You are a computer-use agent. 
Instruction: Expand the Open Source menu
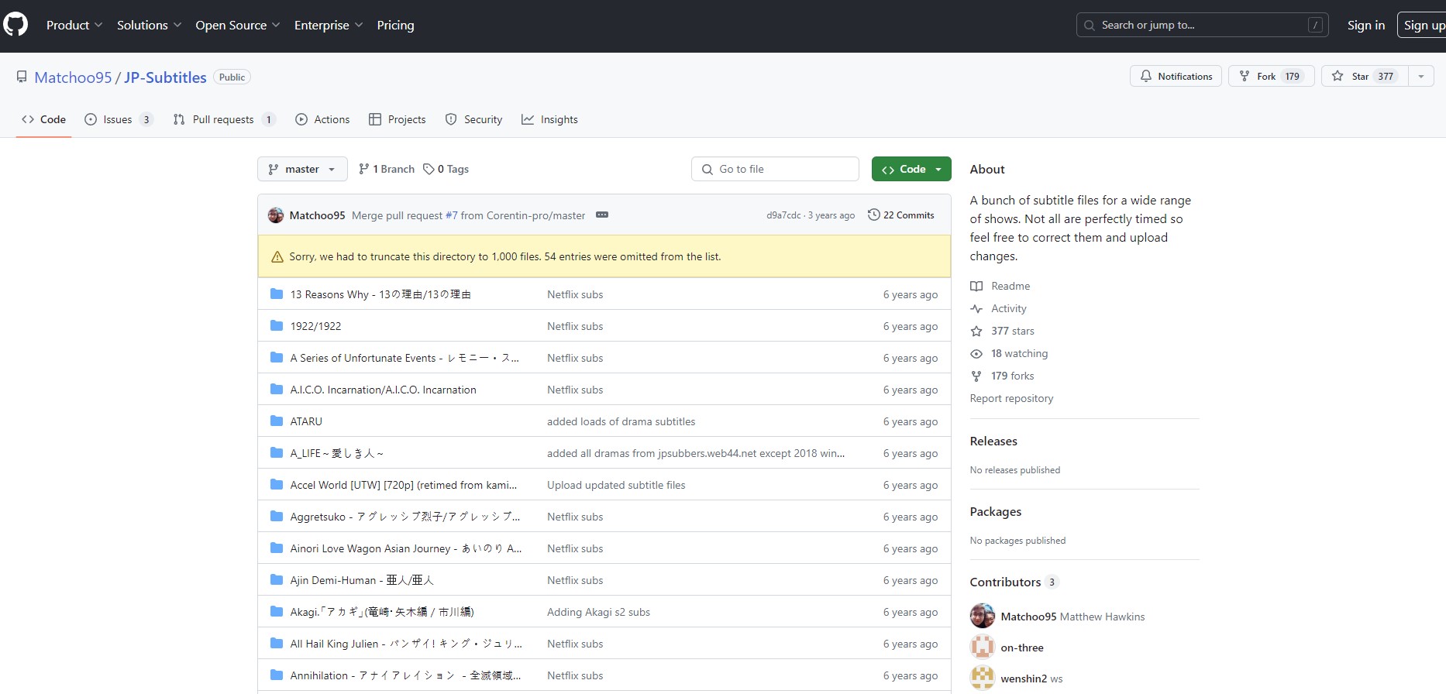click(238, 25)
